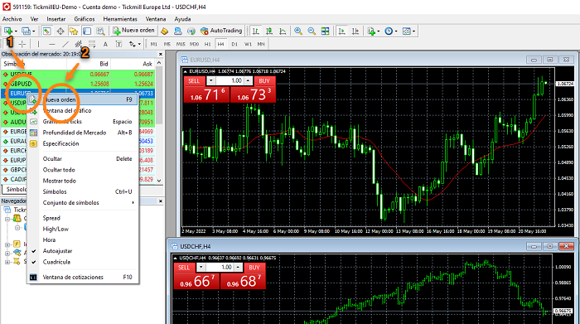580x324 pixels.
Task: Click the Zoom In magnifier icon
Action: point(298,31)
